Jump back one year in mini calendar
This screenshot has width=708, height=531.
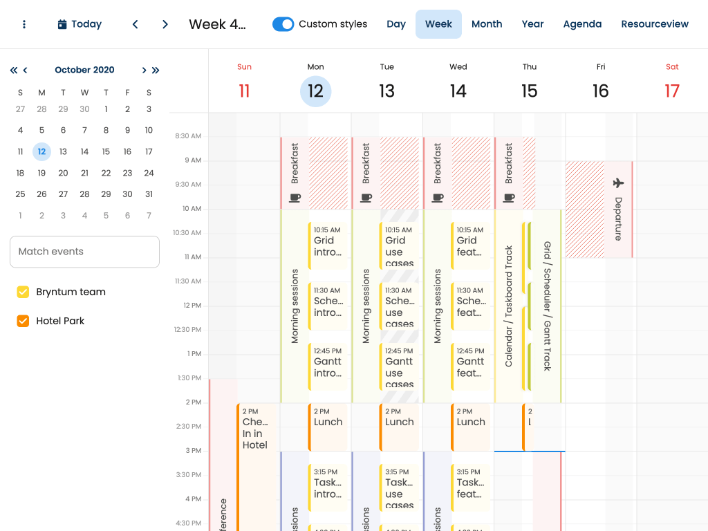pos(14,70)
